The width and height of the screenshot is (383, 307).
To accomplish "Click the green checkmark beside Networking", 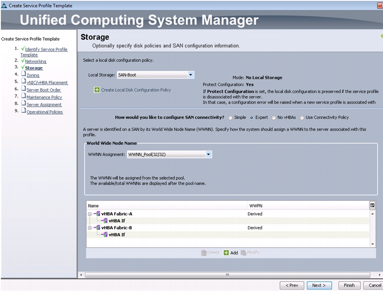I will tap(23, 60).
